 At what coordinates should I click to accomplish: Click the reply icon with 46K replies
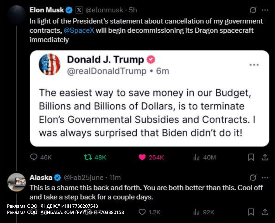34,157
